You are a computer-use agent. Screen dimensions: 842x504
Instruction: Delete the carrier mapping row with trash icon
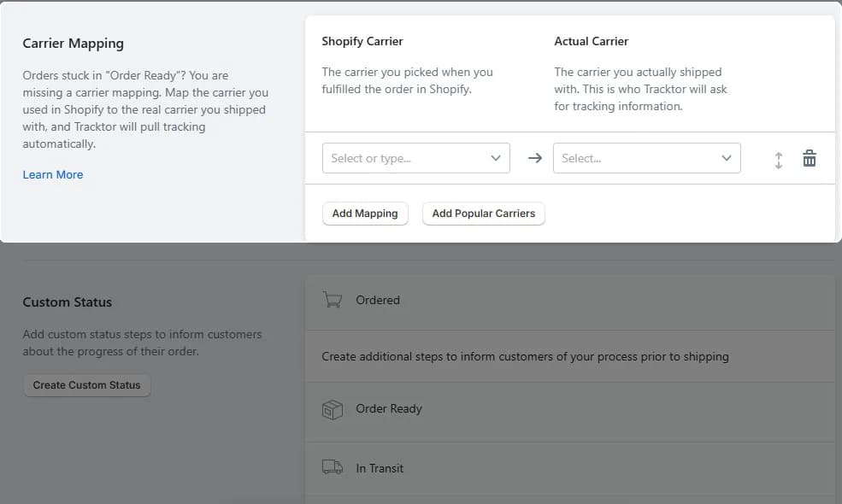tap(810, 158)
